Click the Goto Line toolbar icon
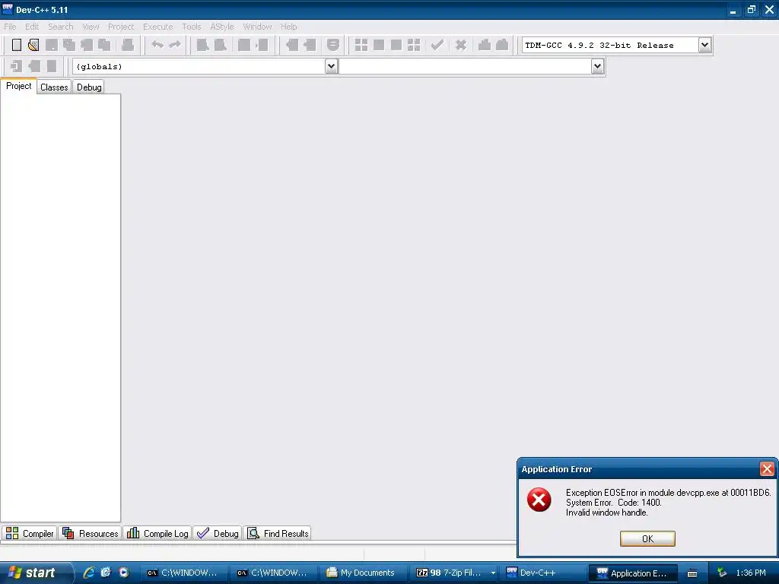This screenshot has width=779, height=584. pyautogui.click(x=262, y=45)
